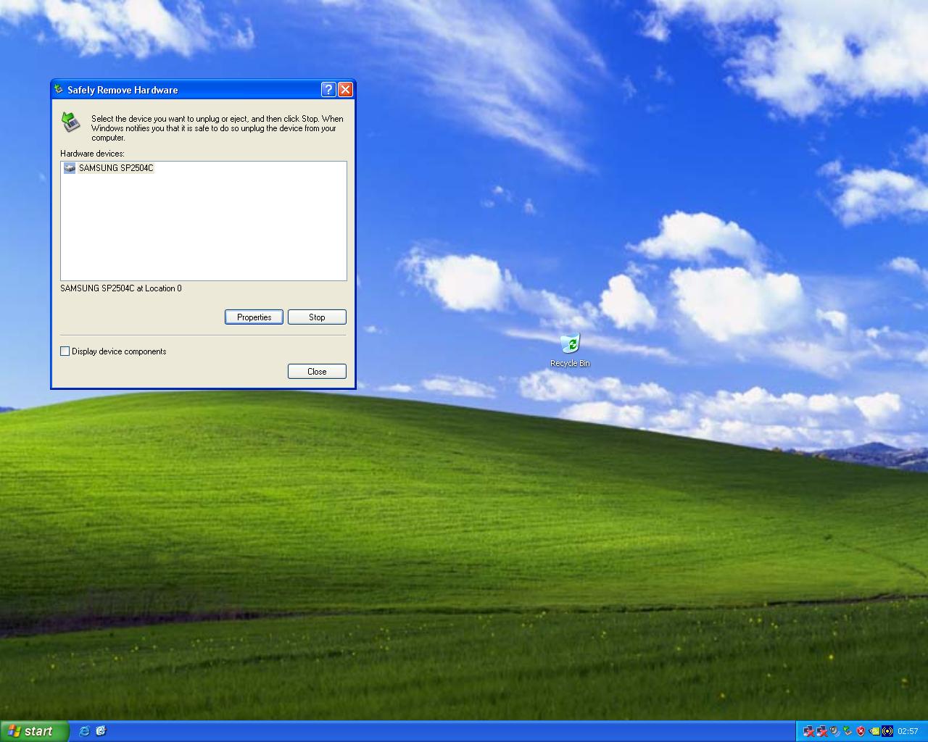Click the Close button in the dialog
The width and height of the screenshot is (928, 742).
317,371
